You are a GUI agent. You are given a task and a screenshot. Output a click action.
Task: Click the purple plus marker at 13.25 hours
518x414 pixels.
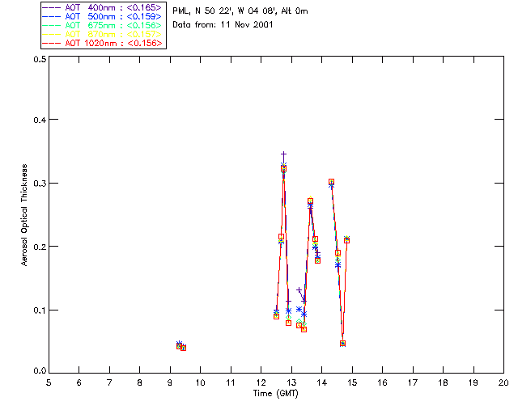tap(299, 289)
